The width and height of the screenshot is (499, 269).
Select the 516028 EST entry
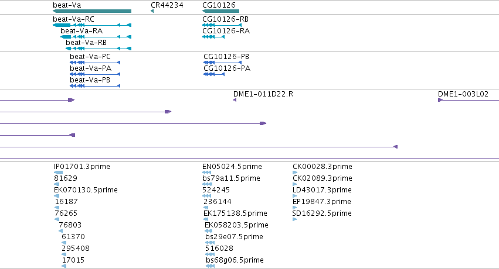[x=219, y=249]
